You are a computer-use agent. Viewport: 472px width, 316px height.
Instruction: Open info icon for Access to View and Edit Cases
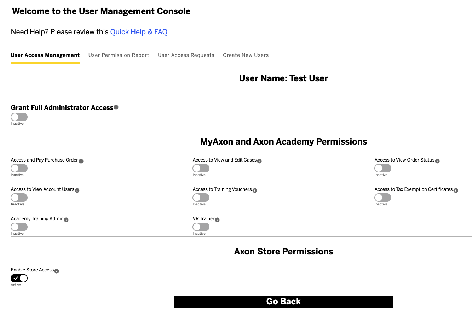(259, 161)
